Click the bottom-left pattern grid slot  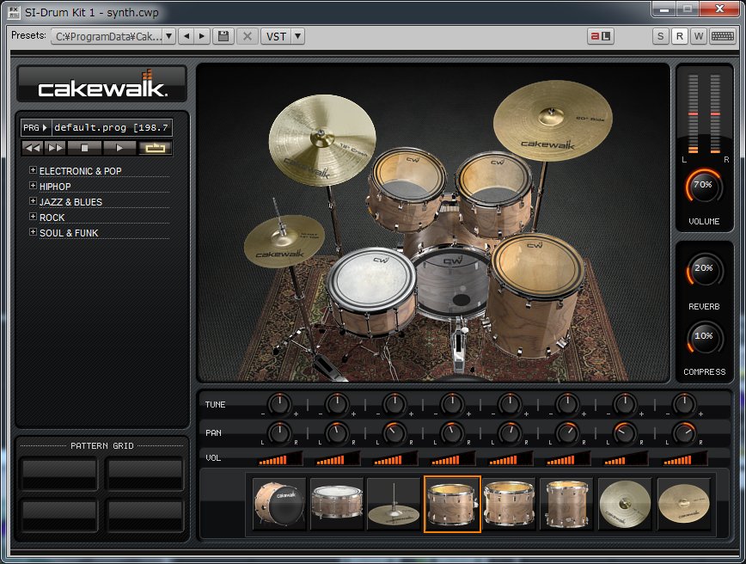[x=59, y=515]
